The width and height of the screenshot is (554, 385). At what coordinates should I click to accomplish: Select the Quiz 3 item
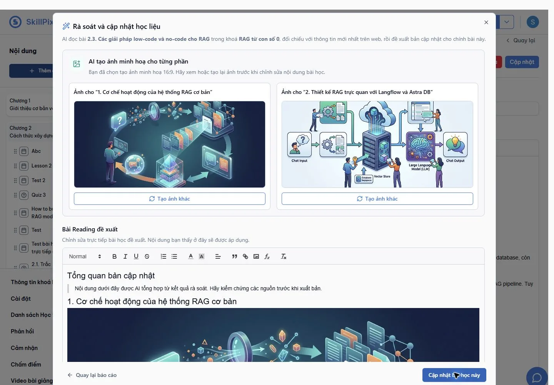point(38,195)
